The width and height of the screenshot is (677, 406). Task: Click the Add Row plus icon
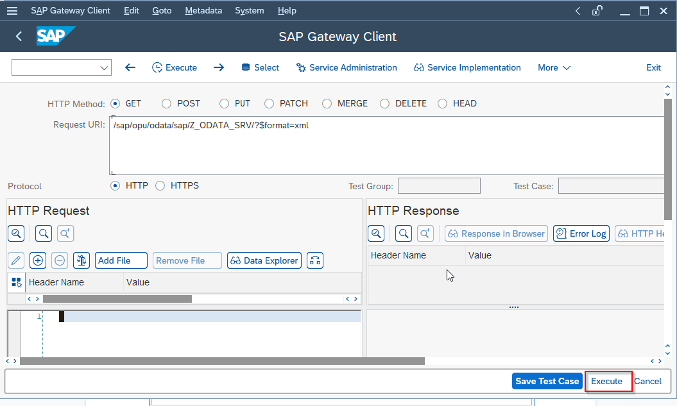39,260
